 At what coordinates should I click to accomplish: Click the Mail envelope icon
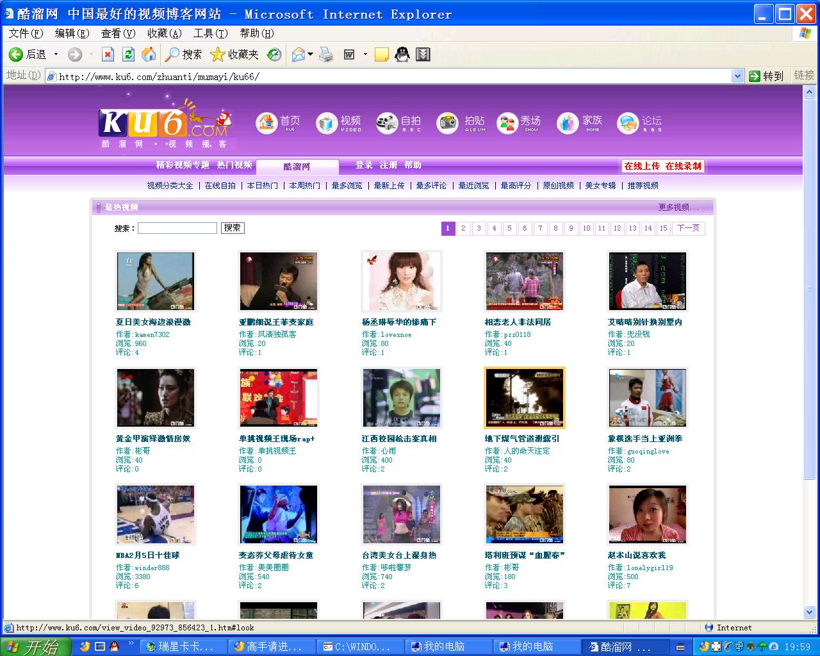coord(299,54)
